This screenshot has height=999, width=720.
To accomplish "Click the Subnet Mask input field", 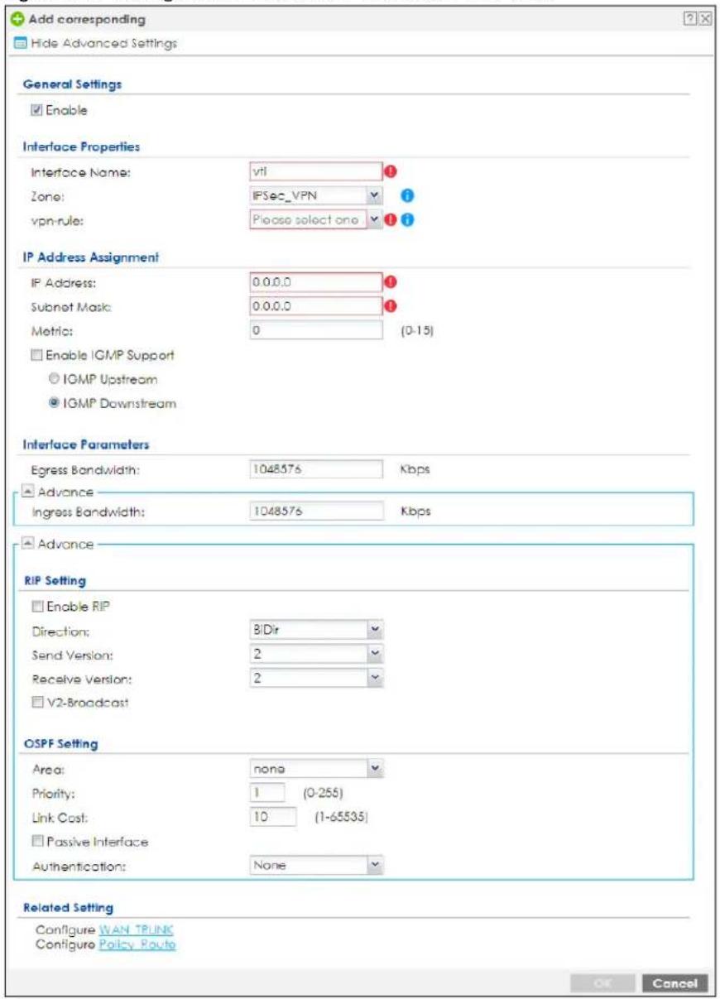I will [316, 308].
